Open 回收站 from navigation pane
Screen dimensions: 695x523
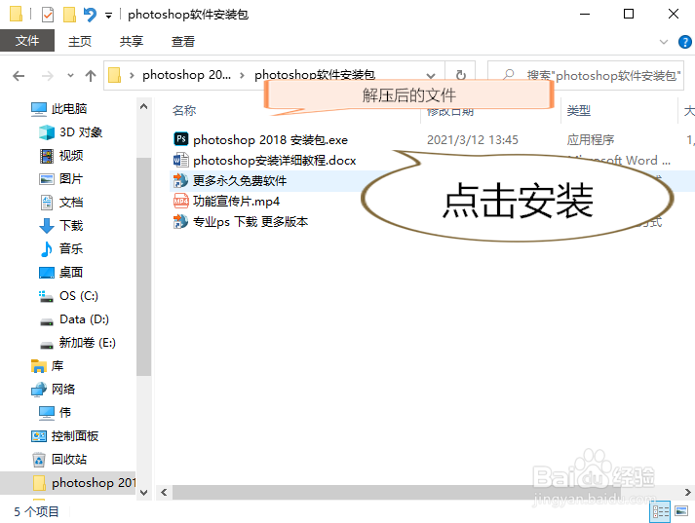(x=68, y=460)
